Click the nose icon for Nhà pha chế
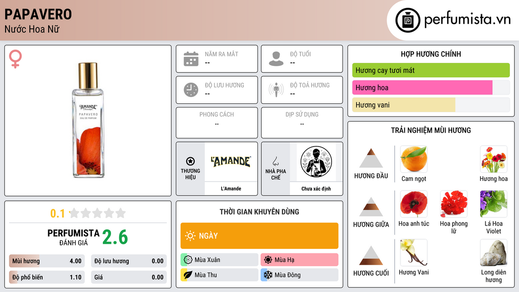This screenshot has height=292, width=519. point(275,161)
